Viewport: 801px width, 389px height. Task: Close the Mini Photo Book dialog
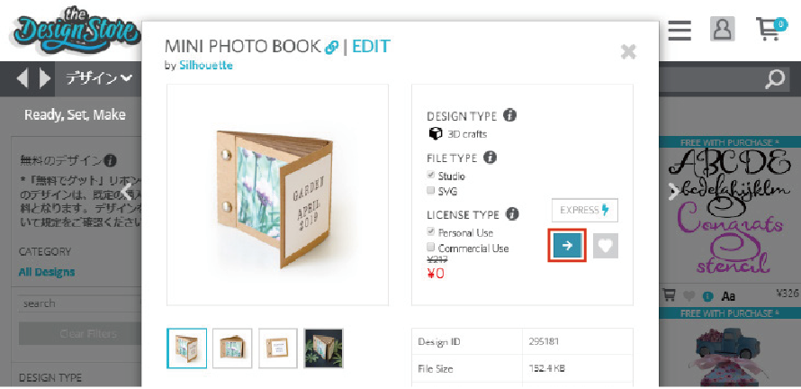click(x=628, y=52)
